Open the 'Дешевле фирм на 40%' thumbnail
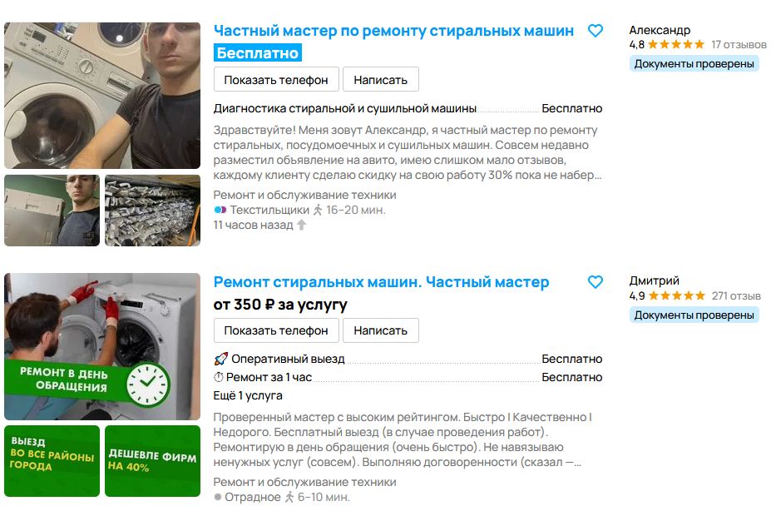 [x=152, y=461]
